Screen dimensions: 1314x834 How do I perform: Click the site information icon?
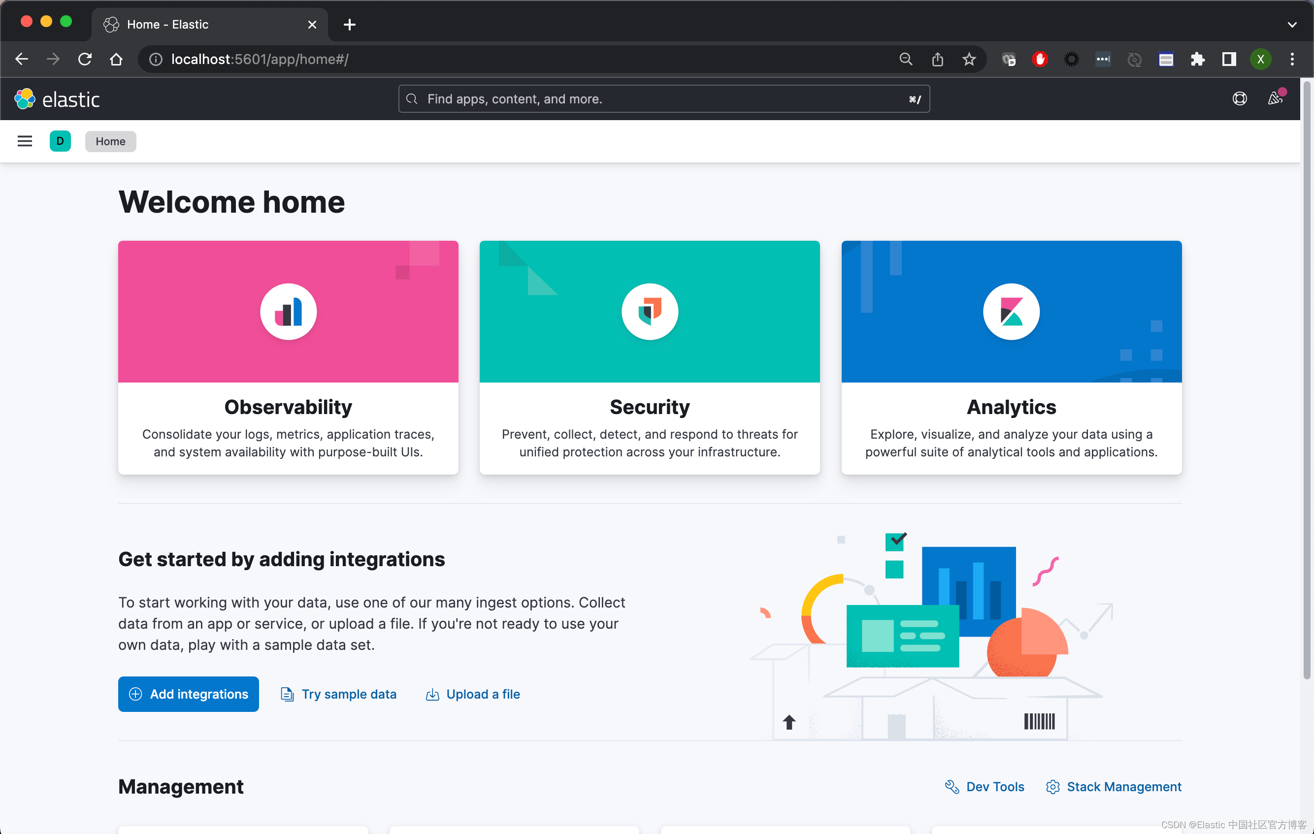156,59
